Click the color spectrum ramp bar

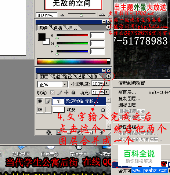point(74,62)
